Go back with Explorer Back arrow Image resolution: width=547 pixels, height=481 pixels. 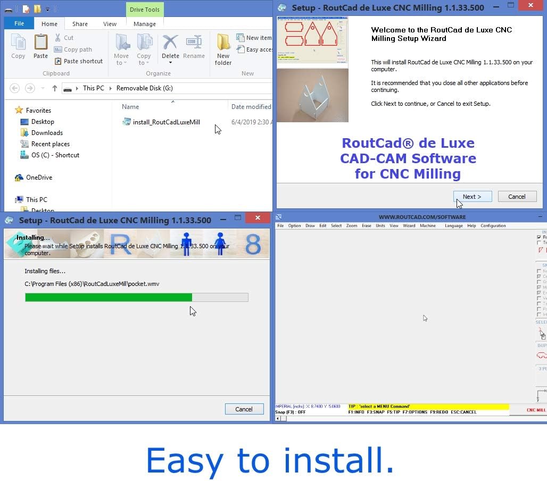click(14, 88)
